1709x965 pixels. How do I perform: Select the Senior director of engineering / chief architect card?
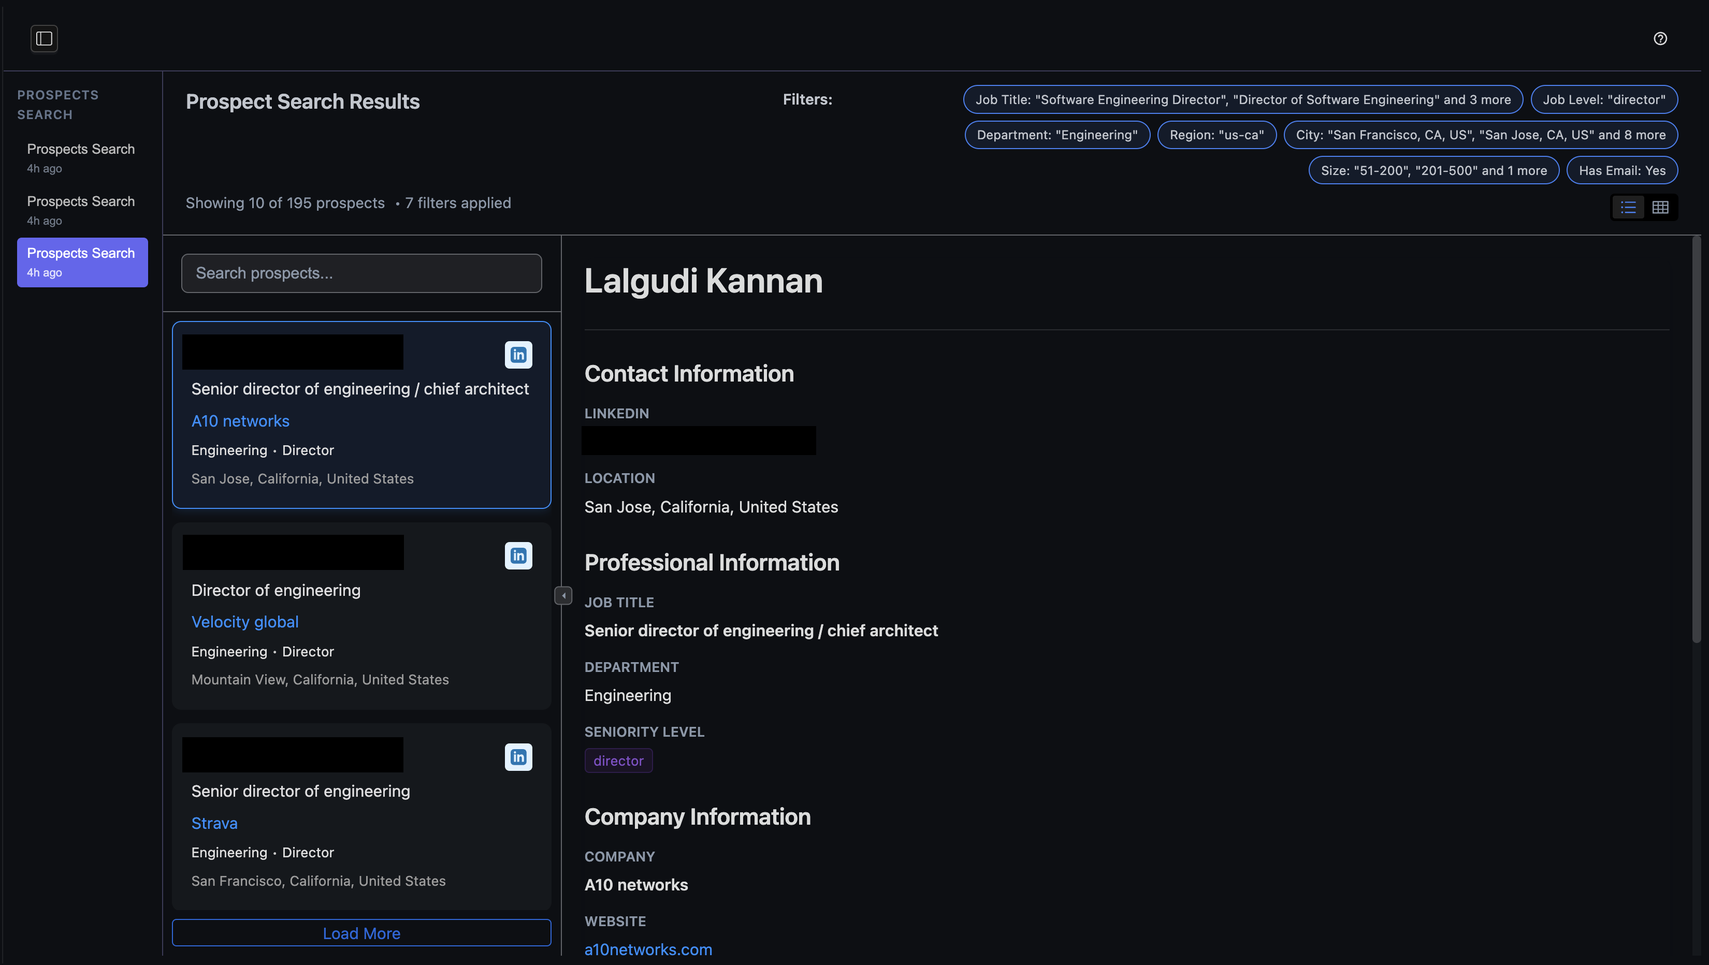(361, 415)
